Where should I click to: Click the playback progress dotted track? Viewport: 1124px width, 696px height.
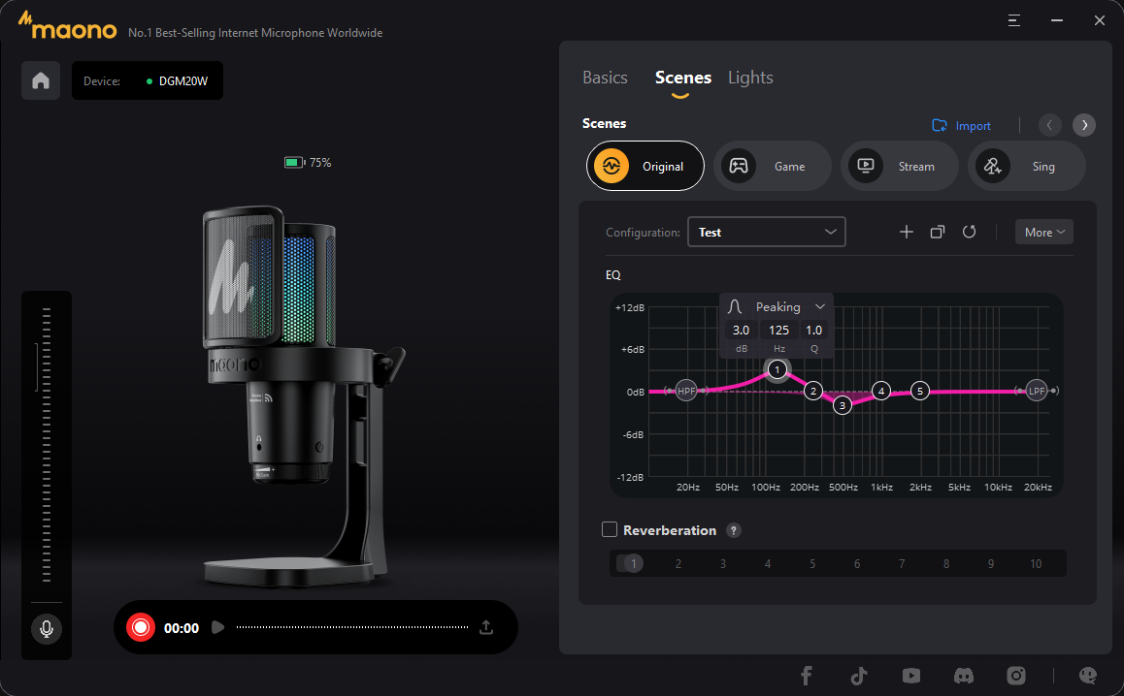coord(352,627)
